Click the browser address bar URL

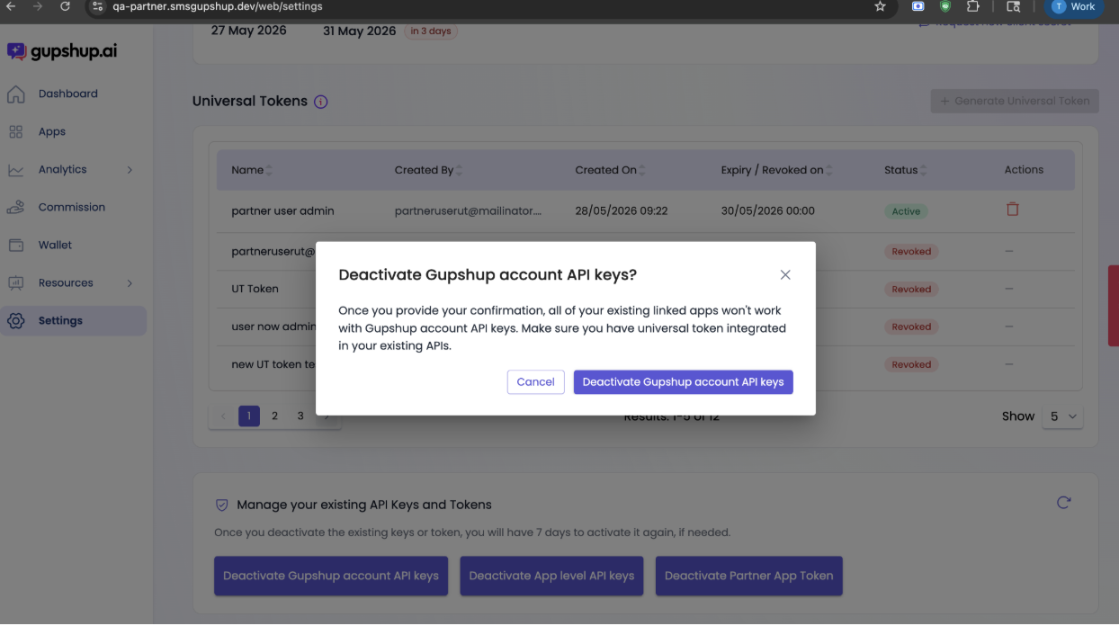pos(218,6)
